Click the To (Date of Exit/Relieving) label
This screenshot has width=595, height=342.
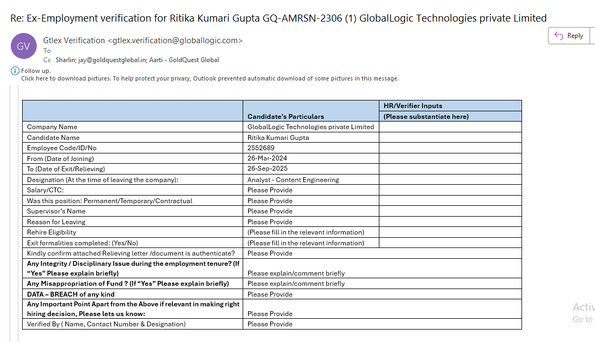click(66, 169)
